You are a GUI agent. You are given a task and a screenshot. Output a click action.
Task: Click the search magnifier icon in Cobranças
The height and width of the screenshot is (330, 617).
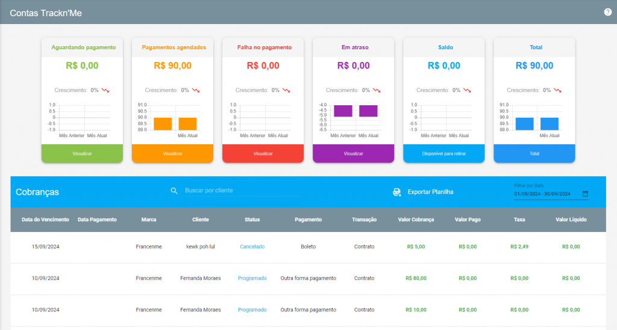click(174, 191)
